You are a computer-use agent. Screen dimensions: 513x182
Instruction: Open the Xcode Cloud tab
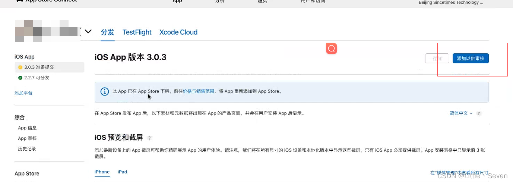tap(178, 32)
